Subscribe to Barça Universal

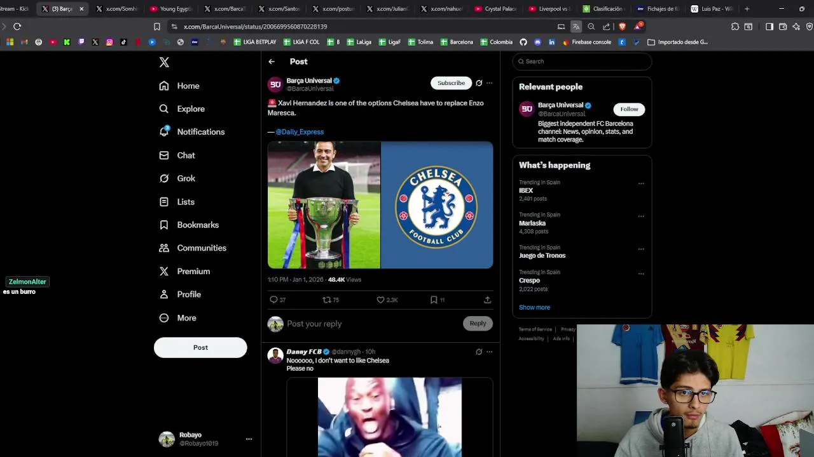[x=451, y=83]
